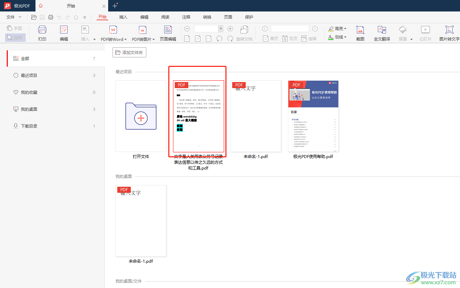Viewport: 460px width, 288px height.
Task: Click the 添加文件夹 button
Action: (129, 52)
